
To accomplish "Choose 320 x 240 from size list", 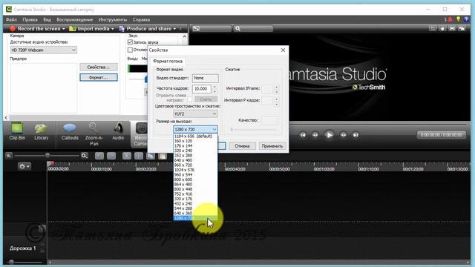I will 195,151.
